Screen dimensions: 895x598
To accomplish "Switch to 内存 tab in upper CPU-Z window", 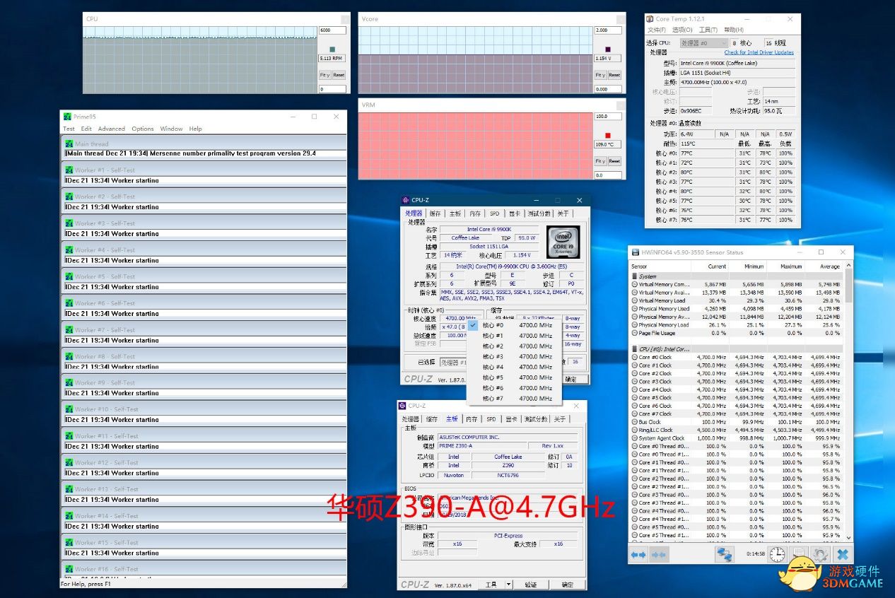I will tap(475, 213).
